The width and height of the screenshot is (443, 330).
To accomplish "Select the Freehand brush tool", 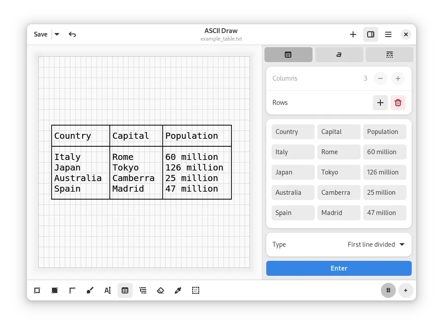I will (x=90, y=290).
